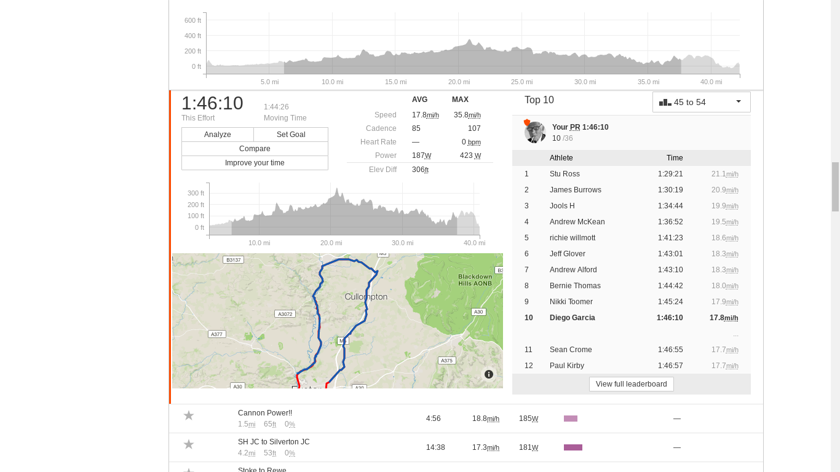The width and height of the screenshot is (840, 472).
Task: Click Nikki Toomer in the leaderboard
Action: pyautogui.click(x=571, y=302)
